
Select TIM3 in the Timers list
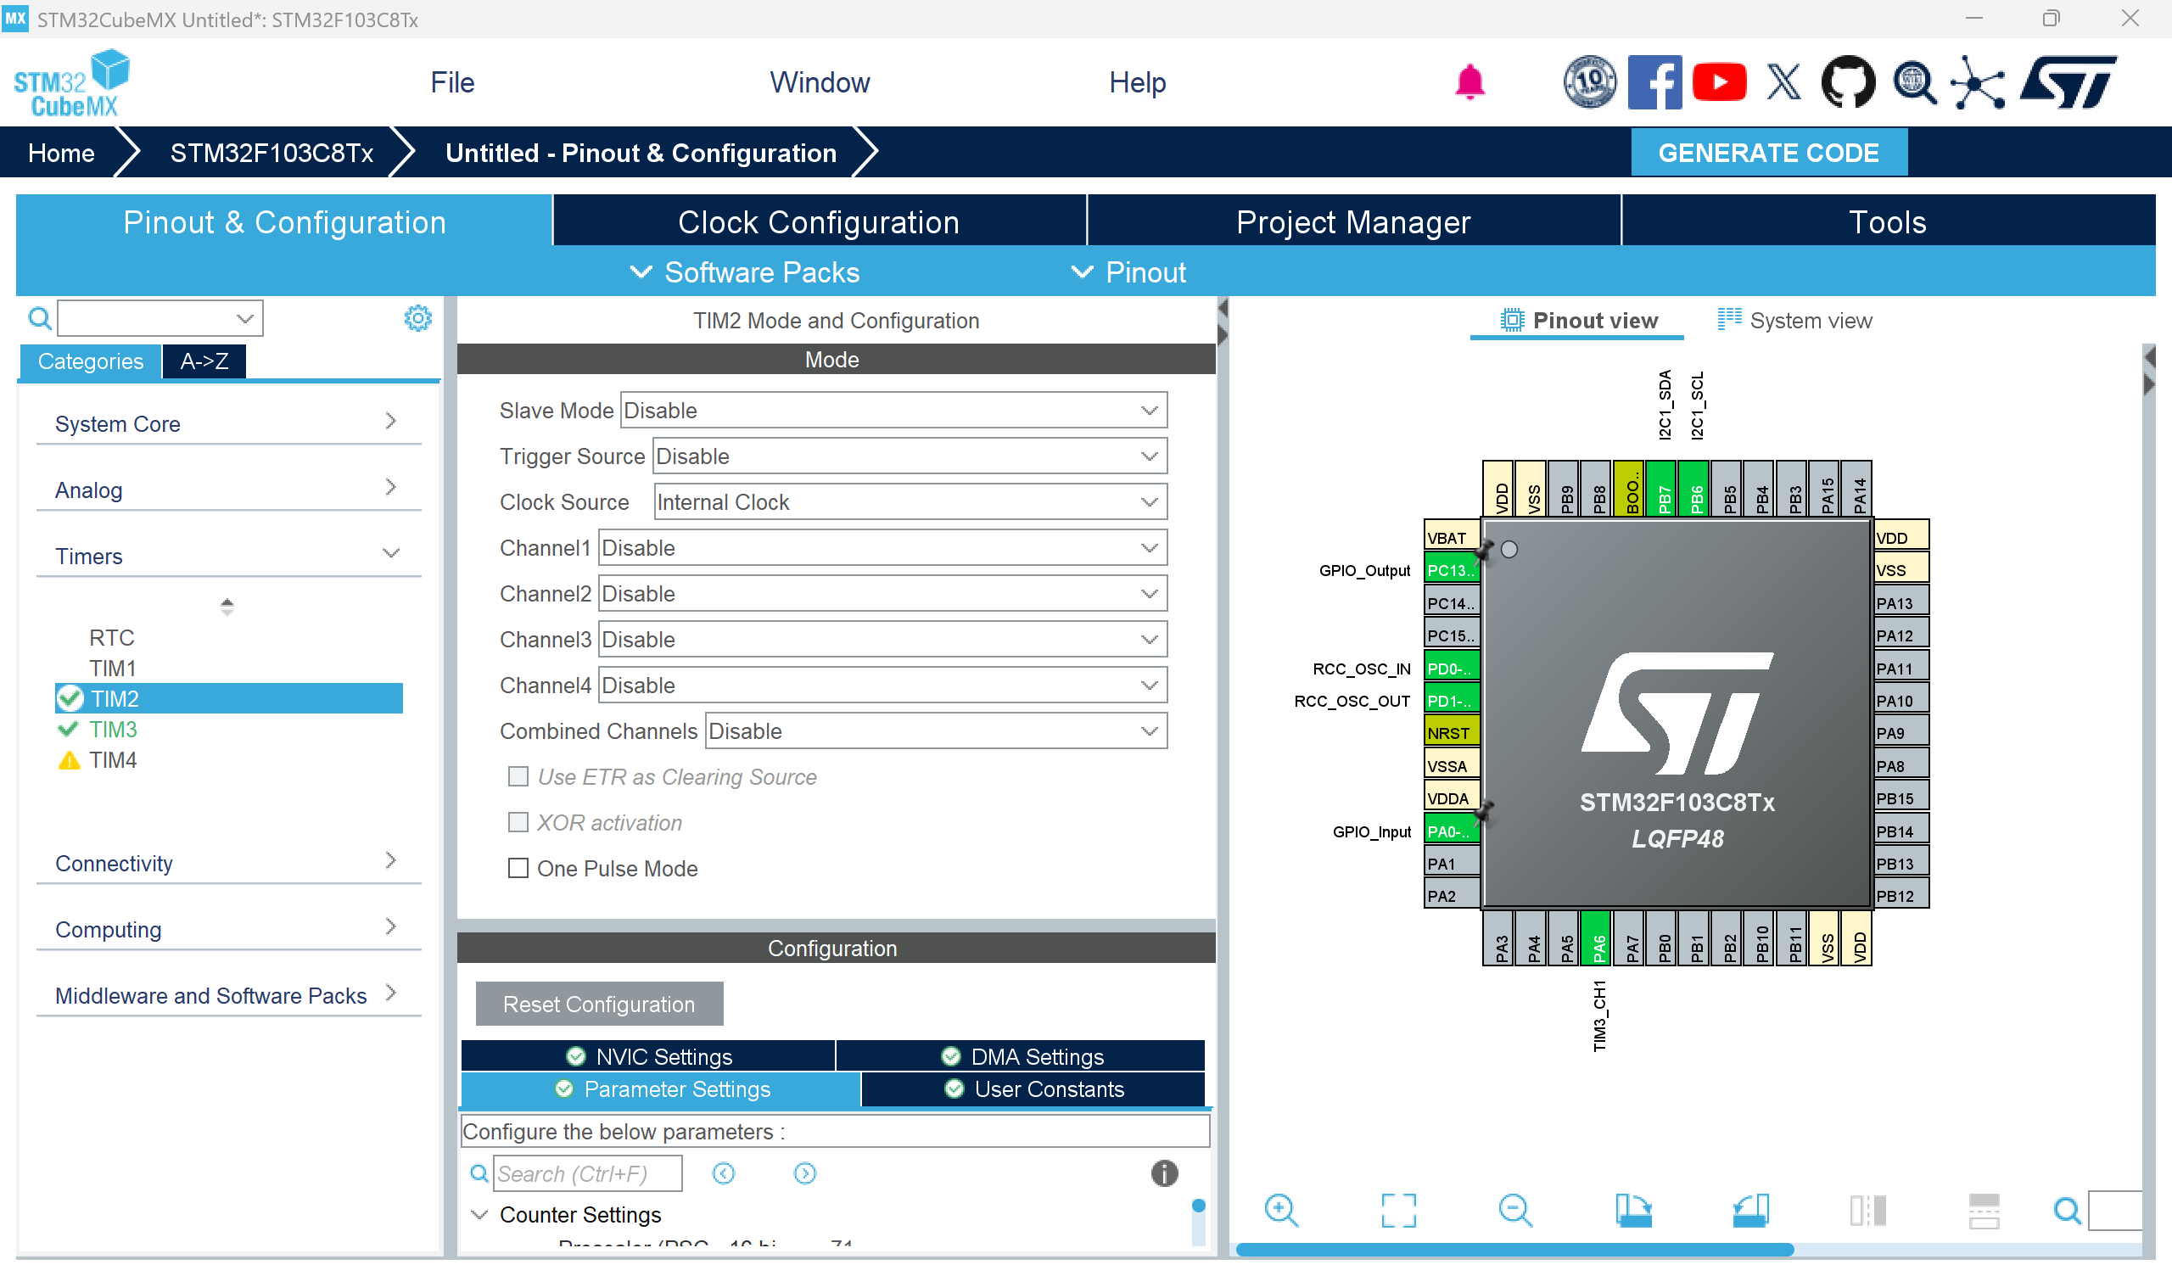pyautogui.click(x=113, y=730)
